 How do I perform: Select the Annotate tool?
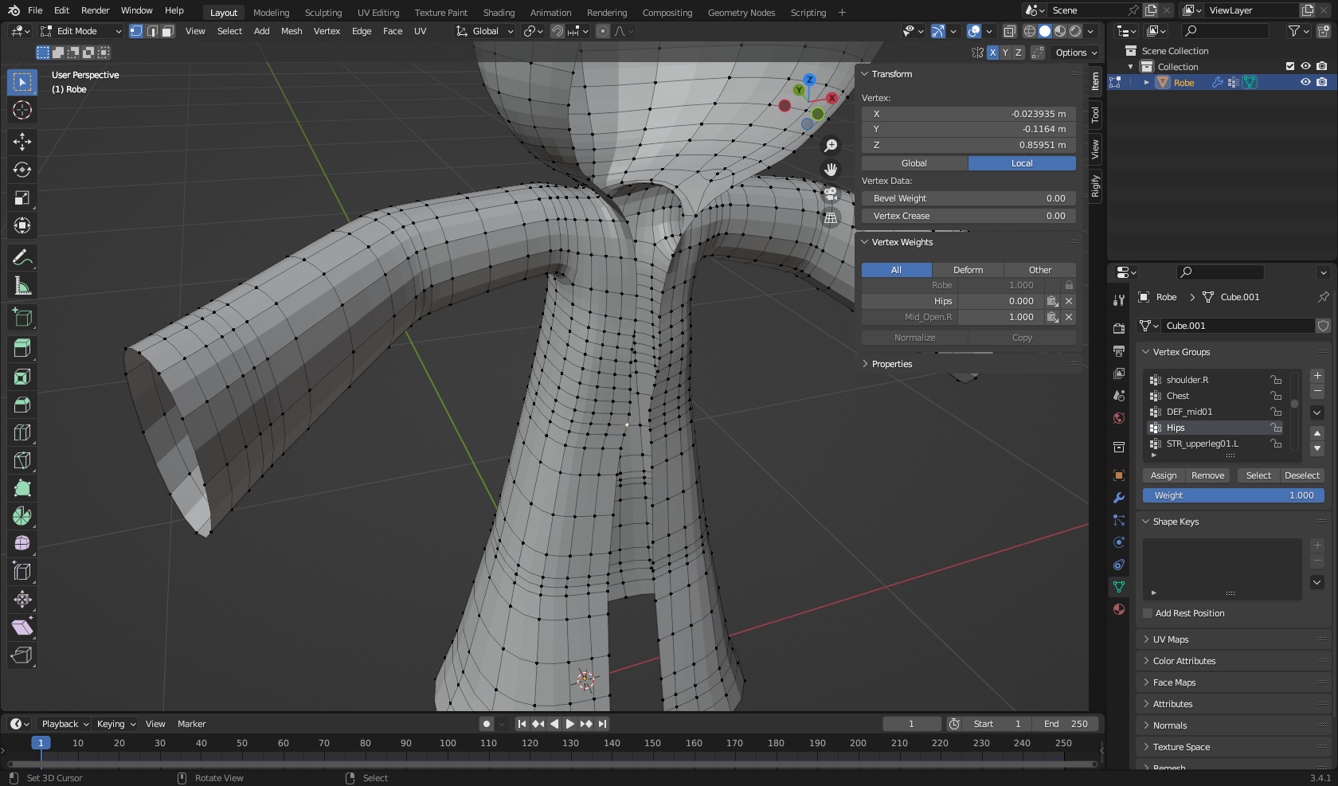(22, 257)
